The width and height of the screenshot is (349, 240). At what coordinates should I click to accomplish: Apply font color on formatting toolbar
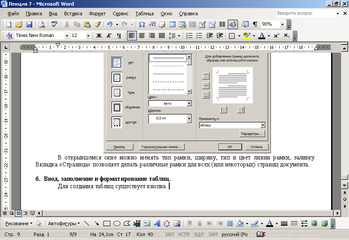pyautogui.click(x=262, y=36)
